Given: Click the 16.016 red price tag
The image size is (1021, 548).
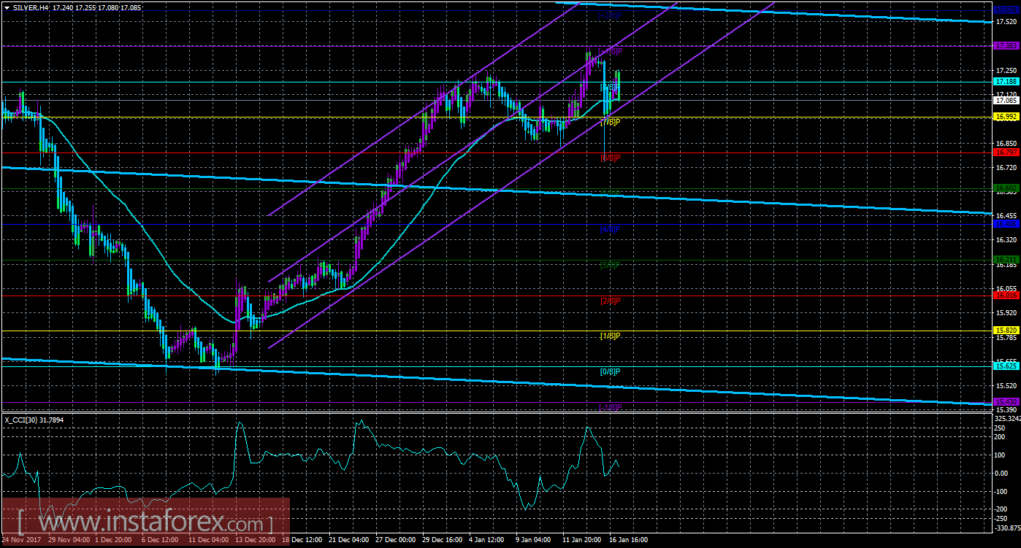Looking at the screenshot, I should click(x=1006, y=296).
